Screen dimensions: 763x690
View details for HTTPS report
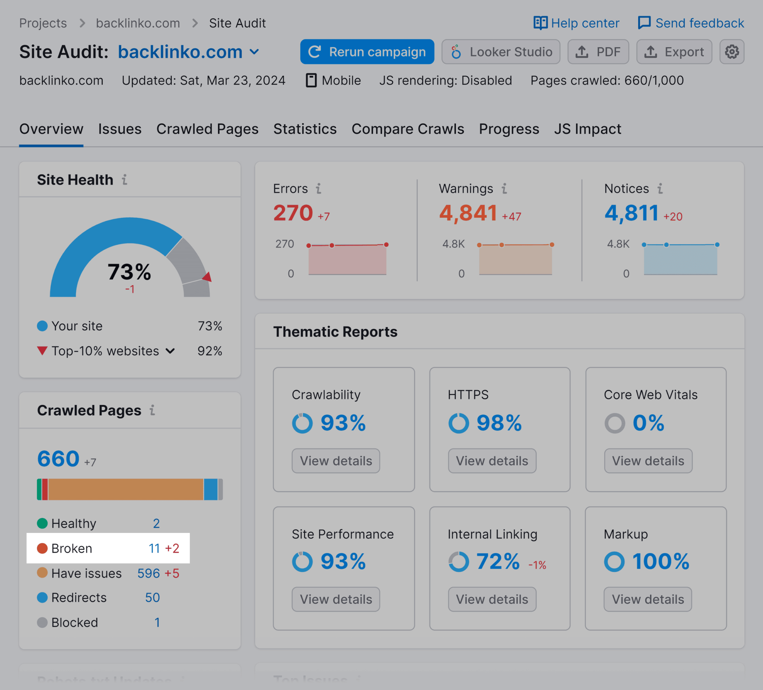pos(492,461)
